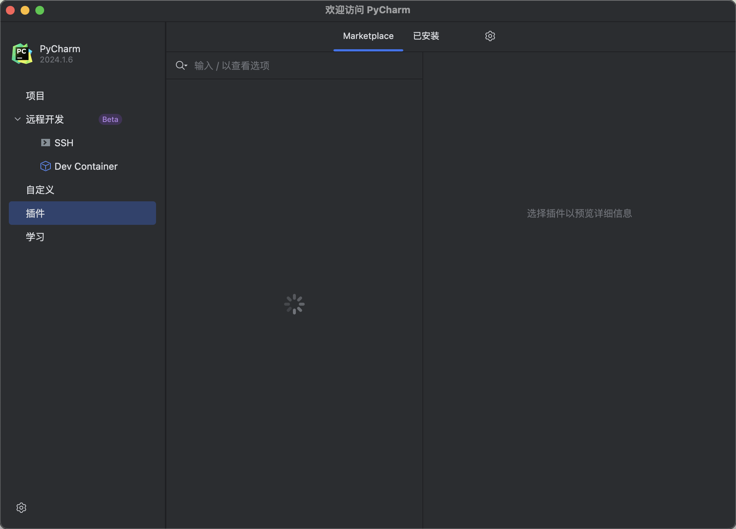Click the PyCharm logo icon
Viewport: 736px width, 529px height.
(22, 54)
